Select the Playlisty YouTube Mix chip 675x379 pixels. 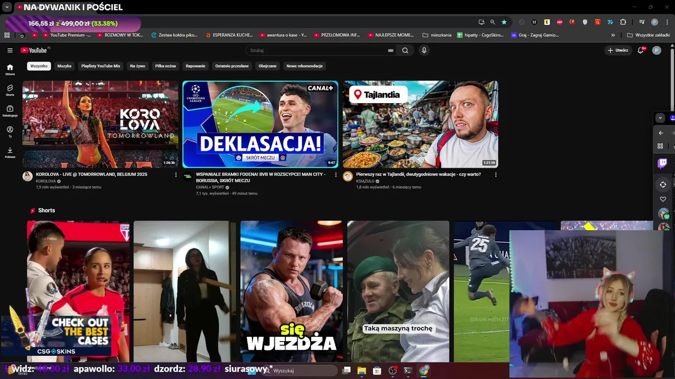click(101, 66)
